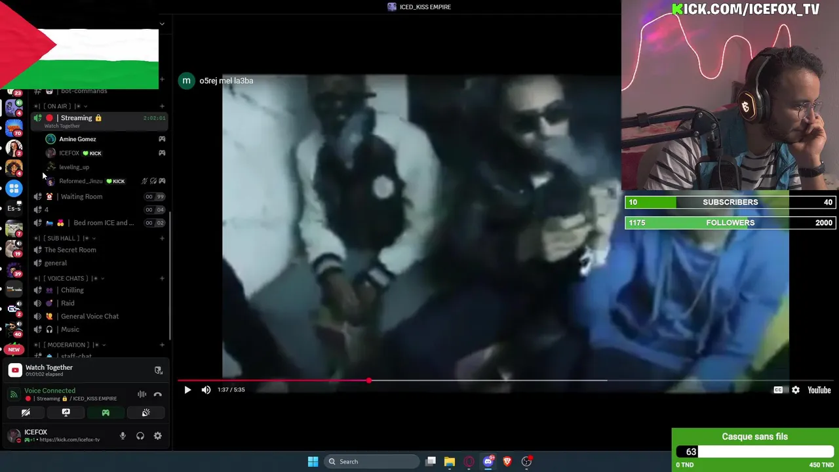The image size is (839, 472).
Task: Switch to Discord on taskbar
Action: pos(488,462)
